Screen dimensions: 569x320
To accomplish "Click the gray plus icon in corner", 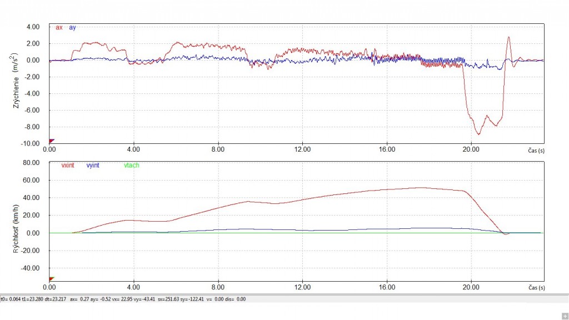I will 565,316.
